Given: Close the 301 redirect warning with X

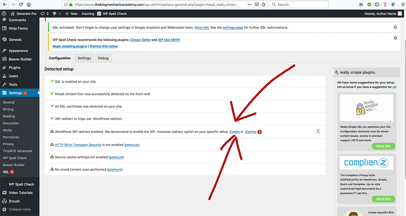Looking at the screenshot, I should (x=318, y=131).
